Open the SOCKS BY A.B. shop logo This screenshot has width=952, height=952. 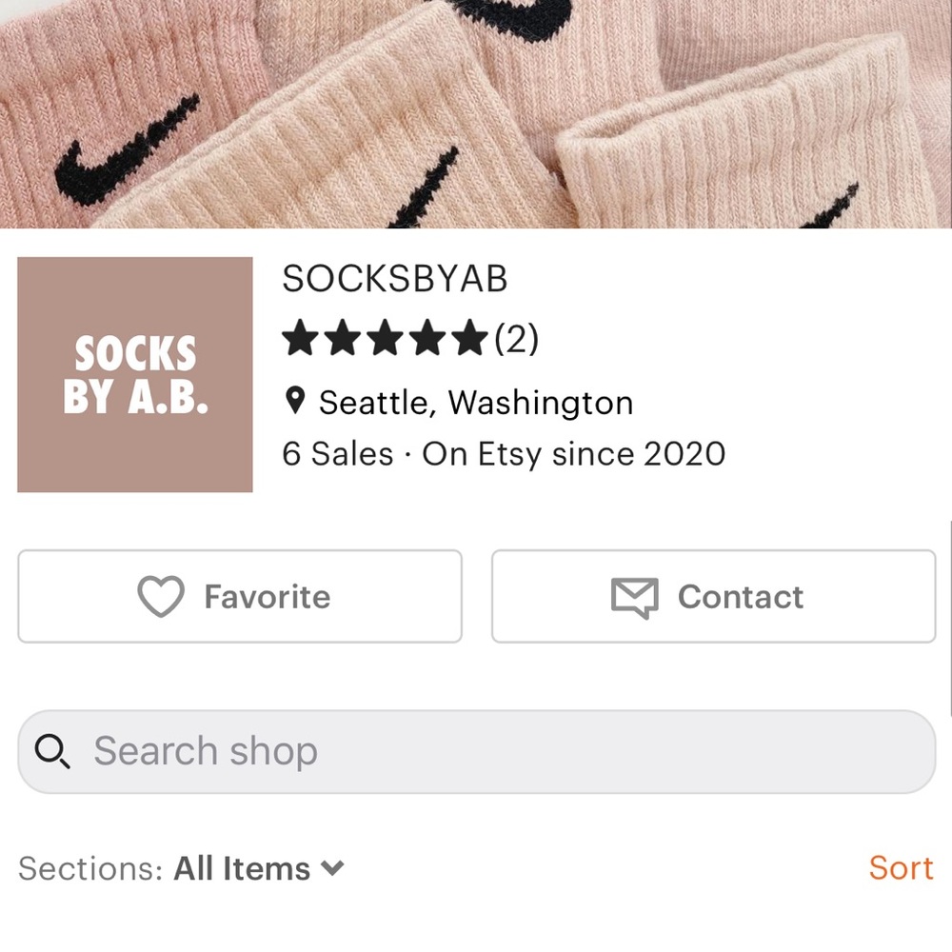(x=134, y=373)
